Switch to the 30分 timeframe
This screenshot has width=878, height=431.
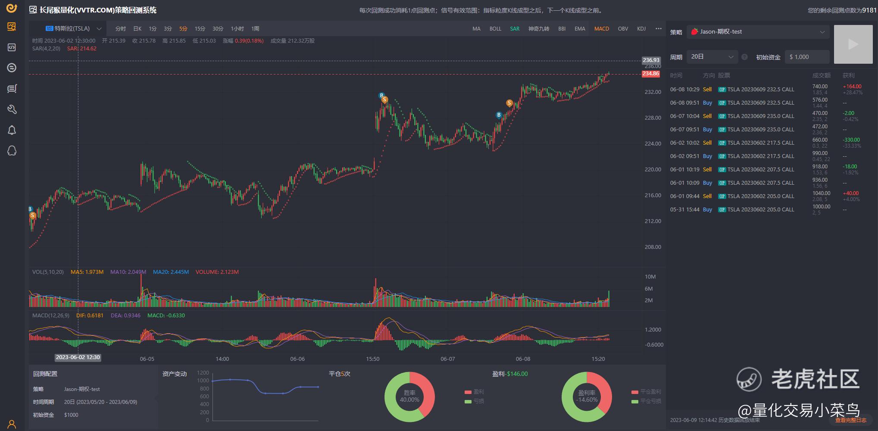(218, 28)
